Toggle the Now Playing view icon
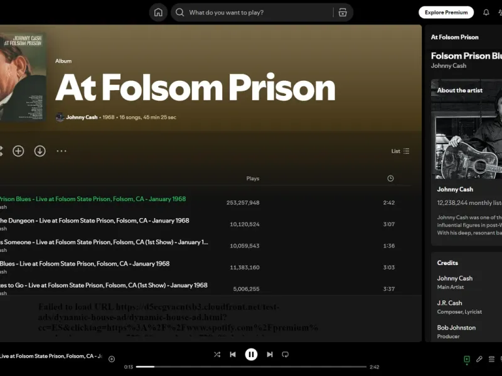The image size is (502, 376). point(467,359)
